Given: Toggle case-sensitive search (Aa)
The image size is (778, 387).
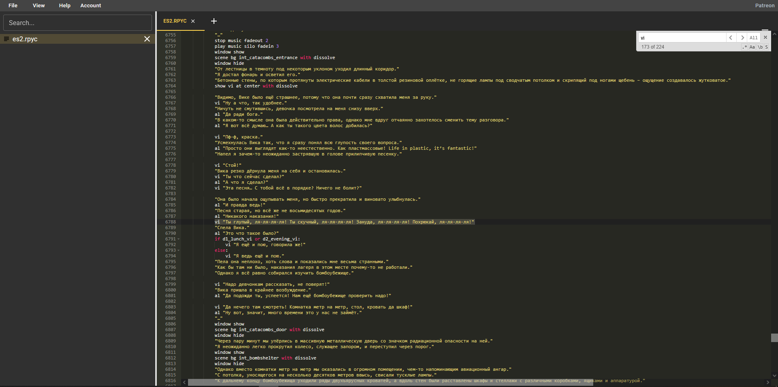Looking at the screenshot, I should [752, 47].
